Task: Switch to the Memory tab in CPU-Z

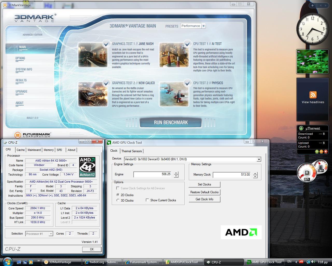Action: tap(49, 150)
